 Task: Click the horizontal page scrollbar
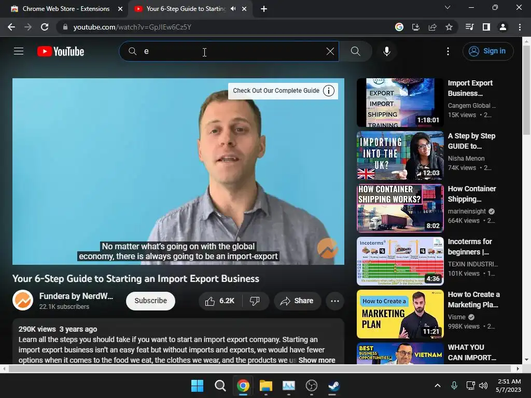(x=261, y=368)
